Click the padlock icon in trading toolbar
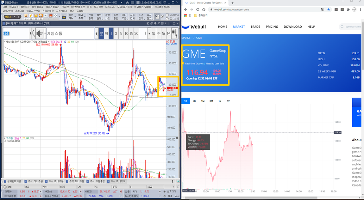This screenshot has width=364, height=200. coord(36,15)
